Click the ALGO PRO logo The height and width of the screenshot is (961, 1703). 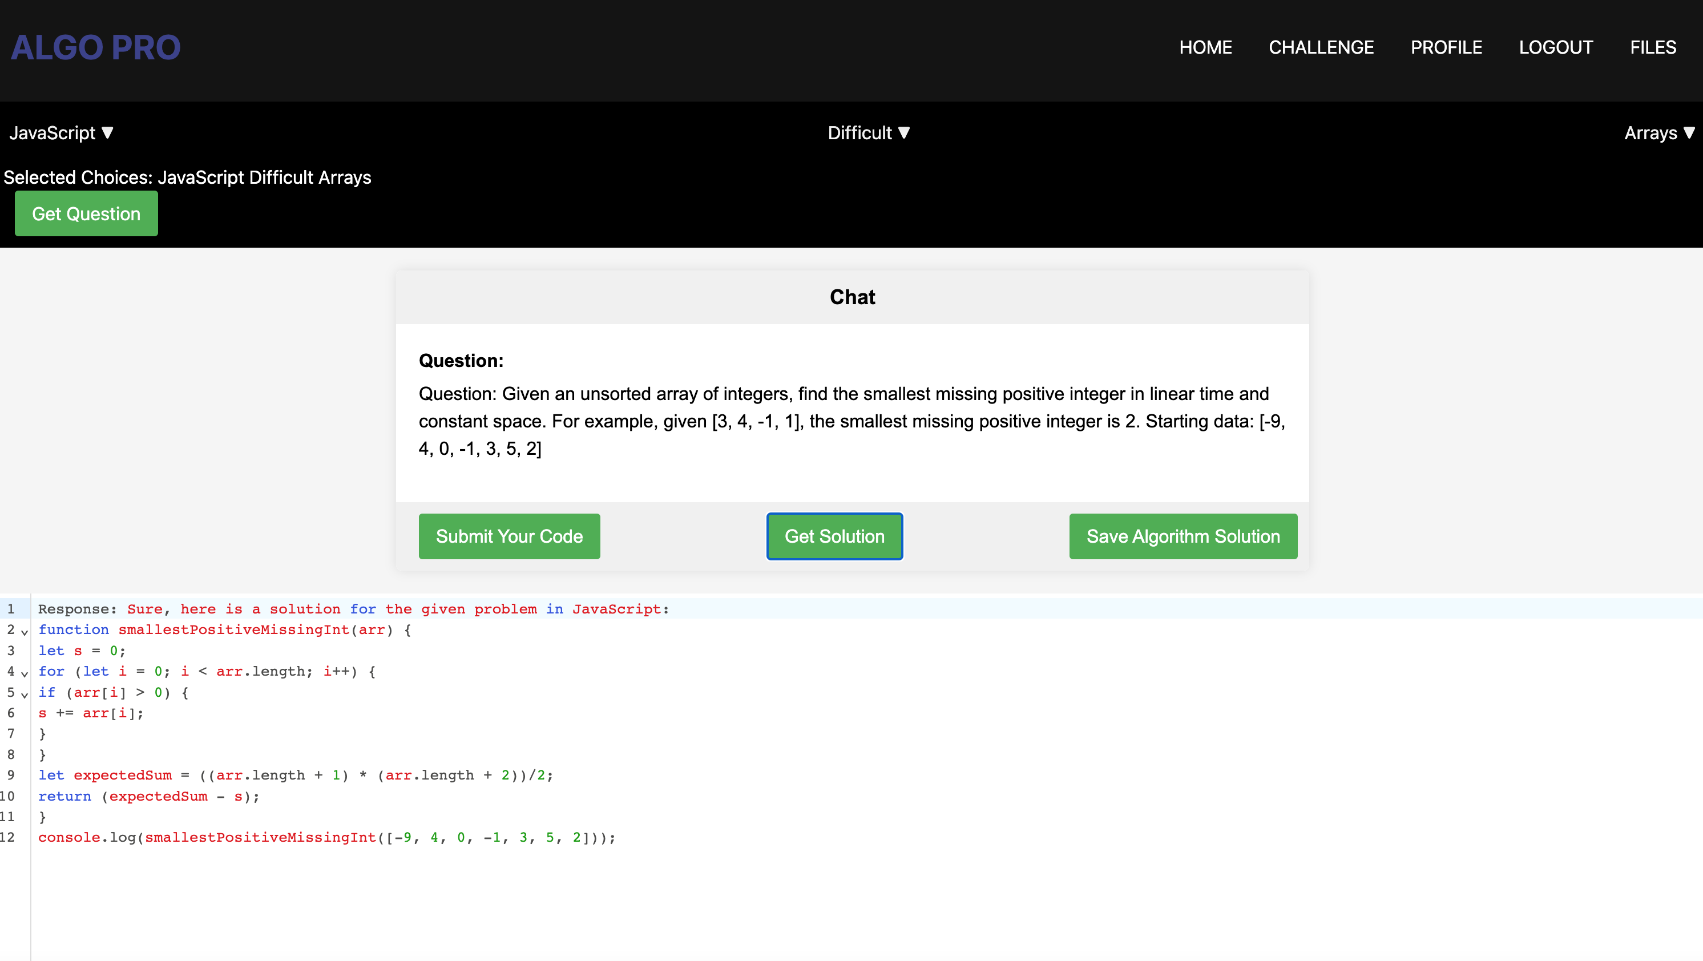point(95,47)
